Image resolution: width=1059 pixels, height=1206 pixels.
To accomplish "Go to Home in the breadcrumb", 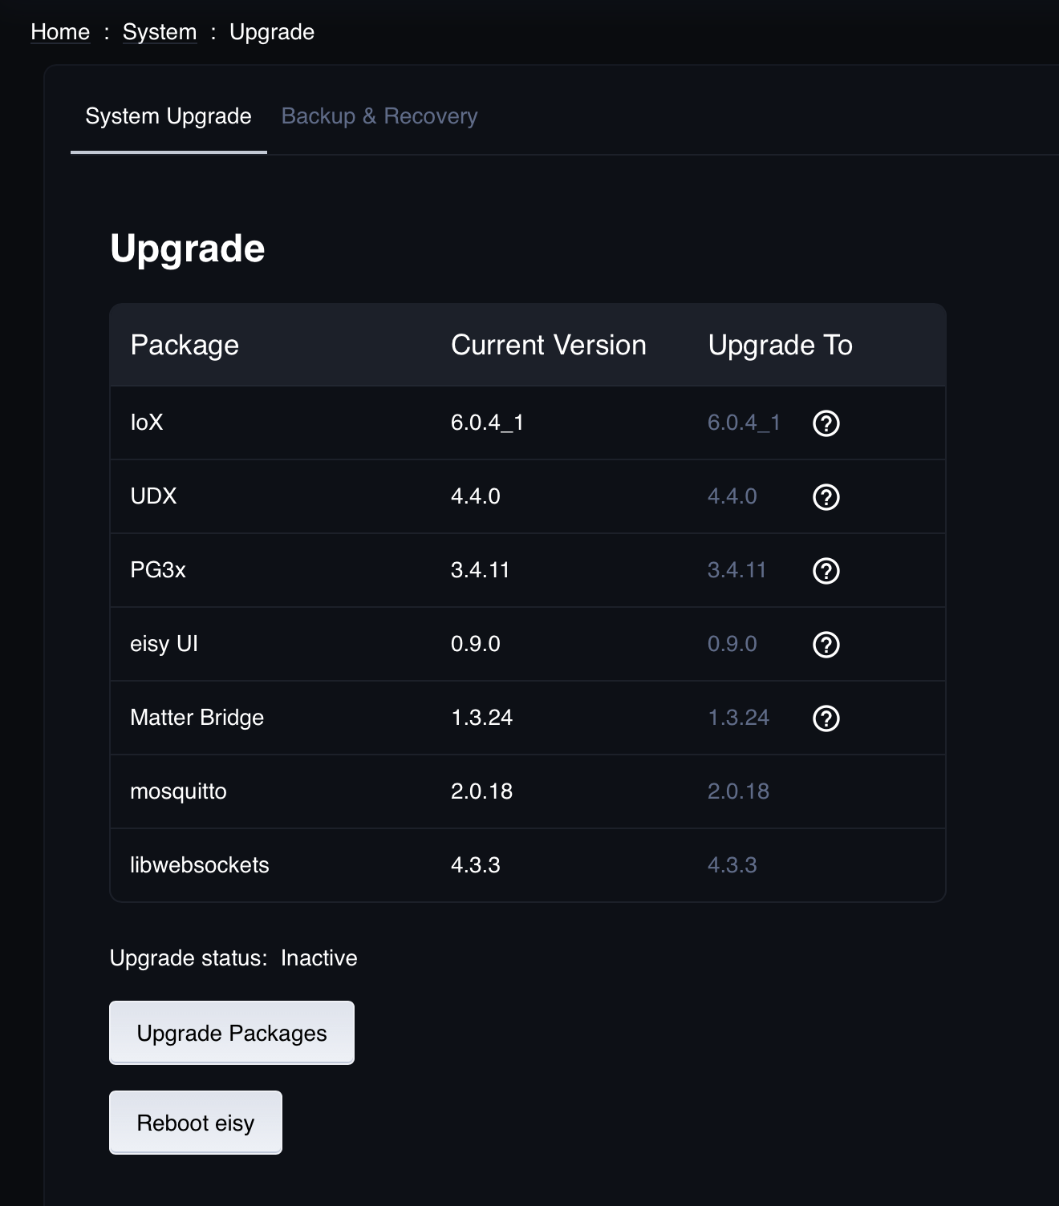I will pyautogui.click(x=60, y=32).
